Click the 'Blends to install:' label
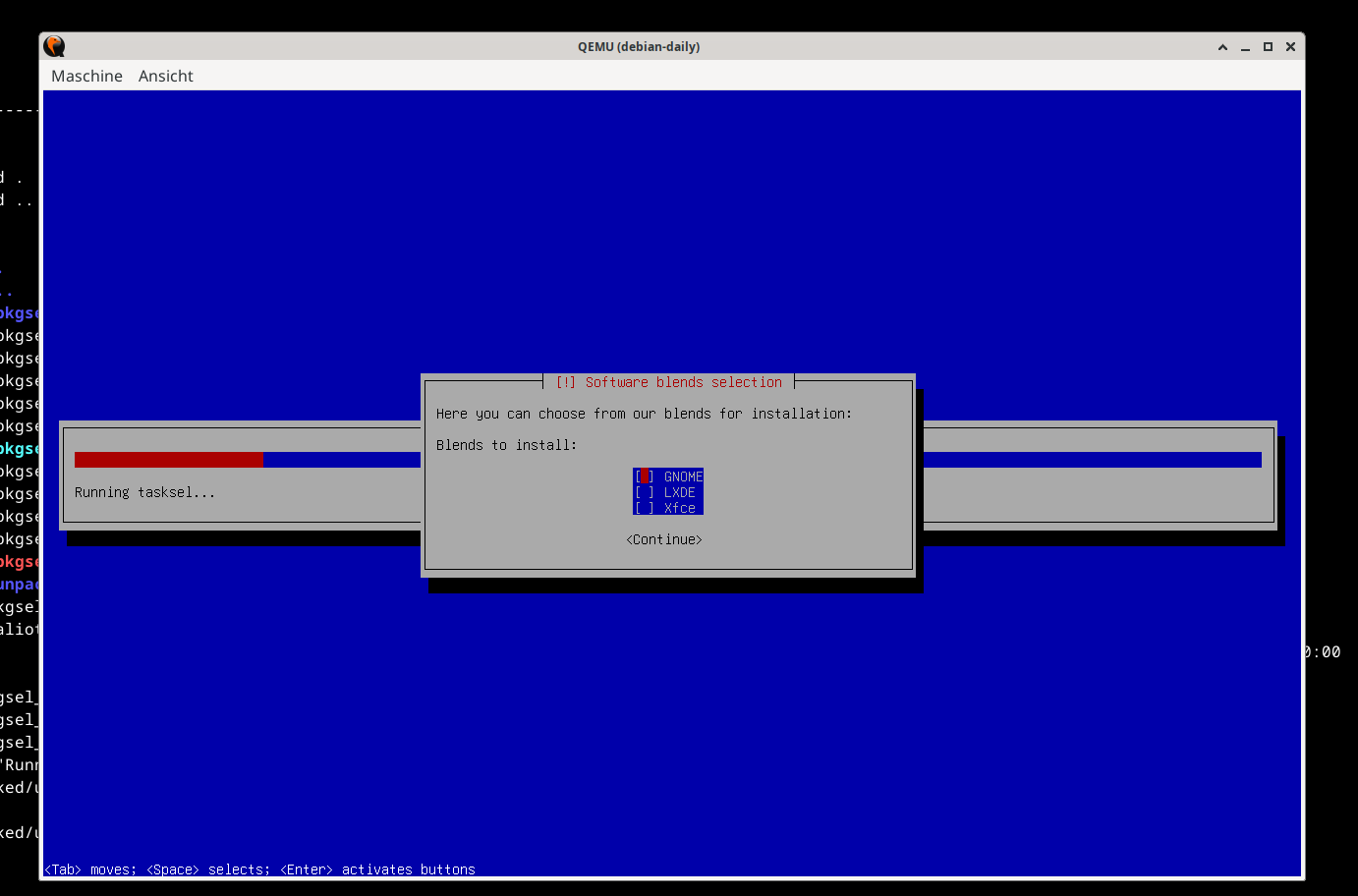This screenshot has height=896, width=1358. click(507, 445)
